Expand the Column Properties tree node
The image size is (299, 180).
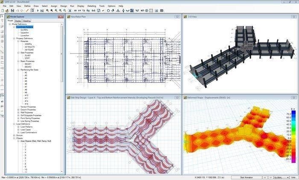[x=18, y=110]
